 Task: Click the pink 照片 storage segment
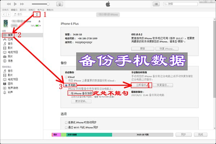57,135
